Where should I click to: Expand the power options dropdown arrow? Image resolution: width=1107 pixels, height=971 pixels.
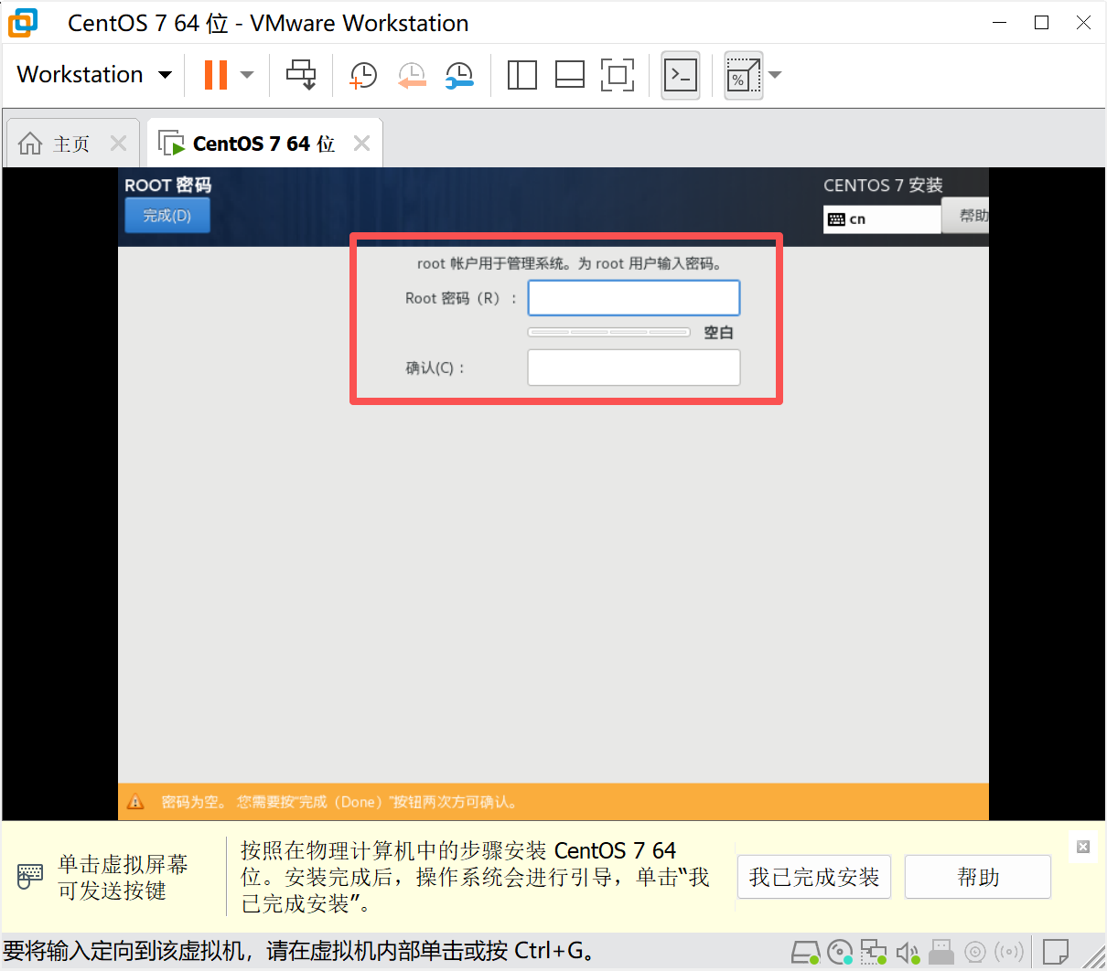pyautogui.click(x=247, y=75)
